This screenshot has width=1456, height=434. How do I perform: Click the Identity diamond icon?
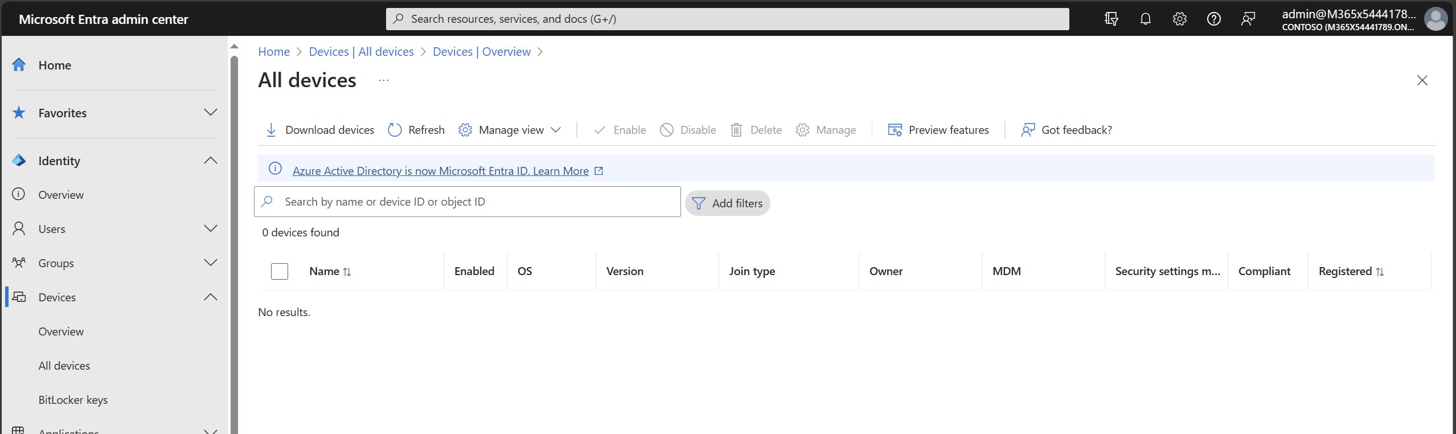point(19,161)
